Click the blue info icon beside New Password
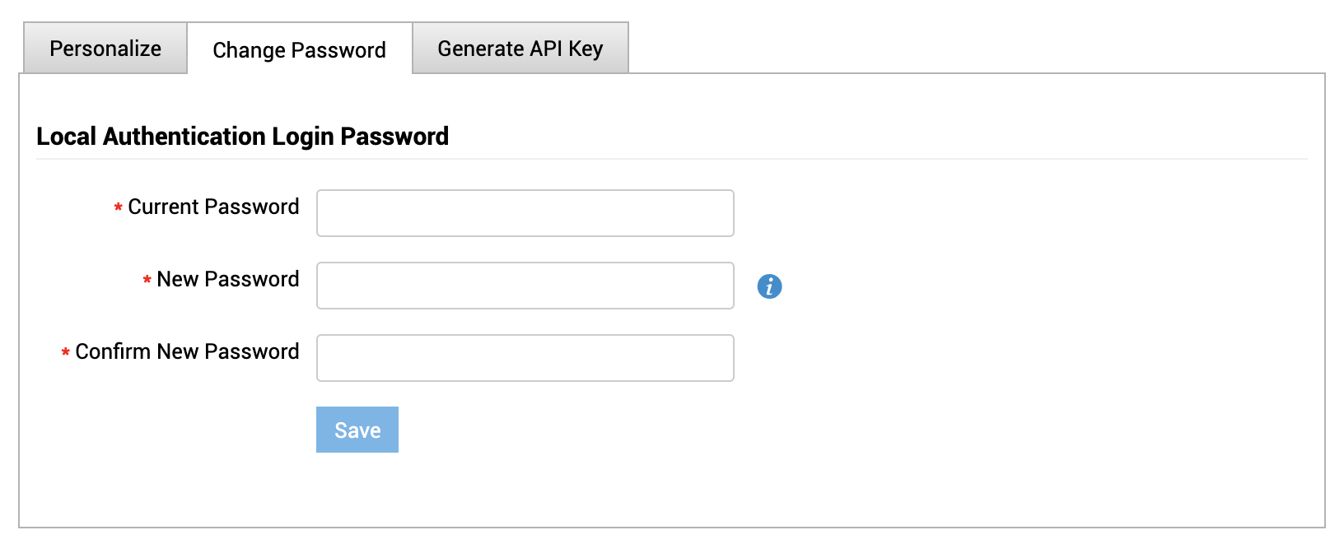This screenshot has height=558, width=1344. [x=769, y=286]
